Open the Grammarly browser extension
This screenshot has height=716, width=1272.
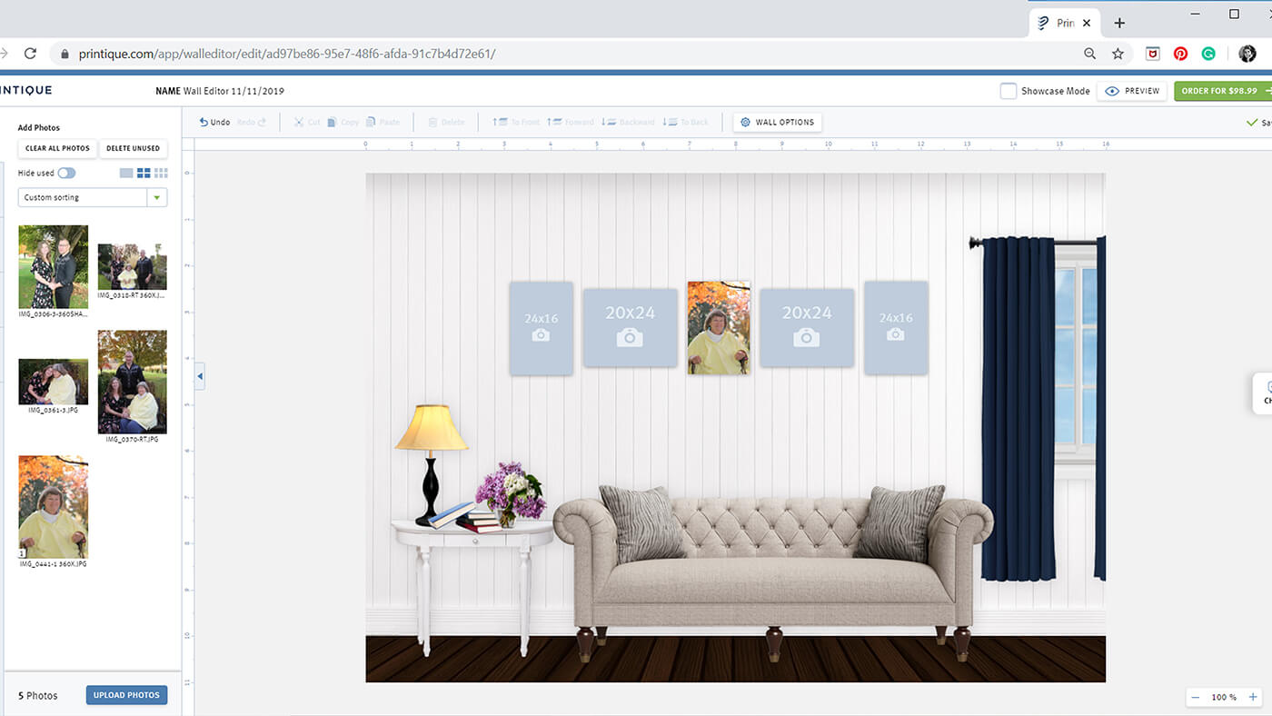[x=1208, y=54]
